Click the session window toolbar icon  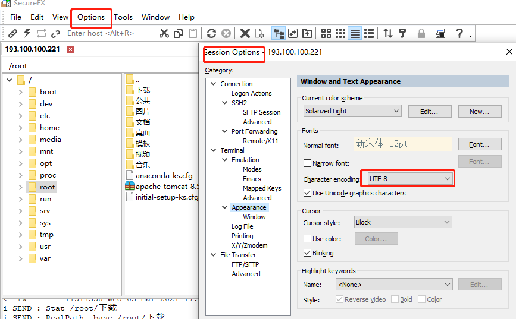(x=440, y=33)
